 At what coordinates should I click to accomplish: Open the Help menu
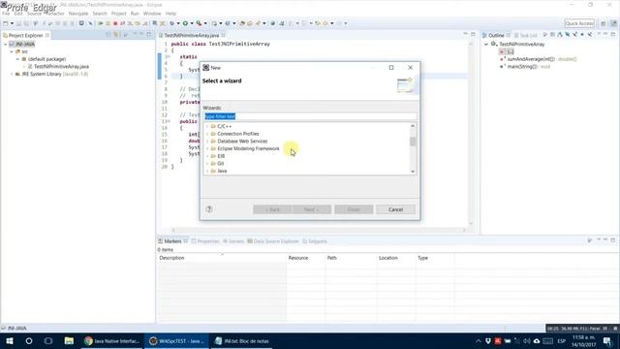click(170, 14)
